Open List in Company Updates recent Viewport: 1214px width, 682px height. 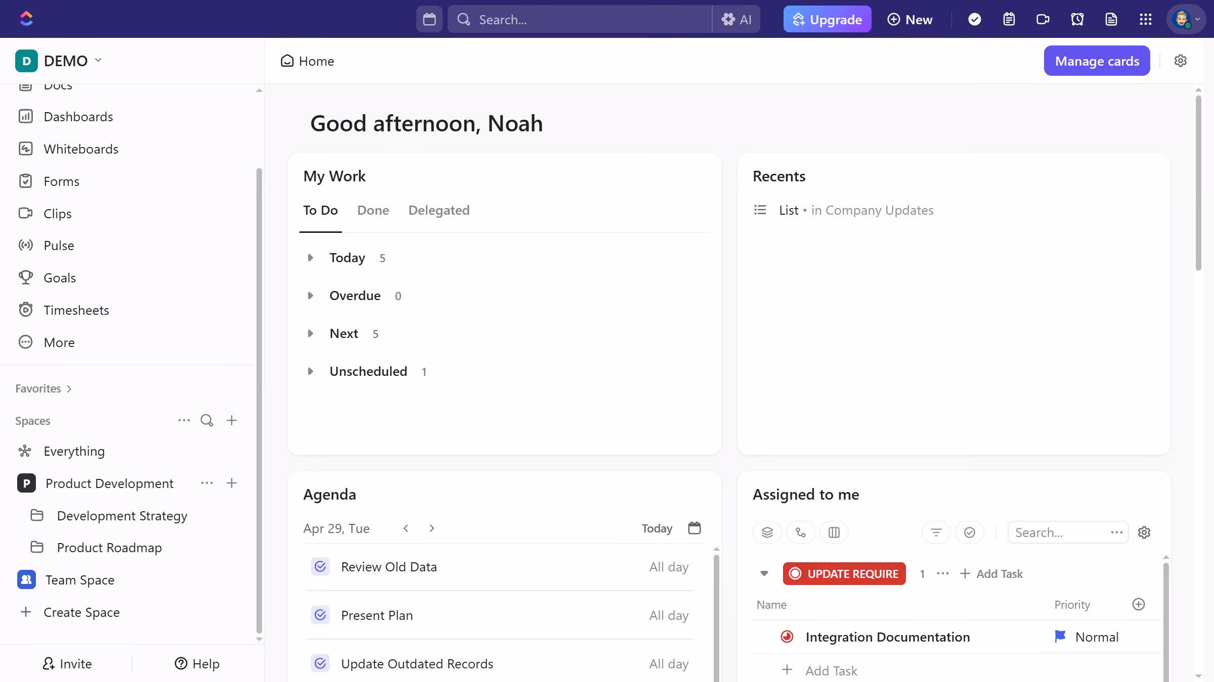point(843,210)
